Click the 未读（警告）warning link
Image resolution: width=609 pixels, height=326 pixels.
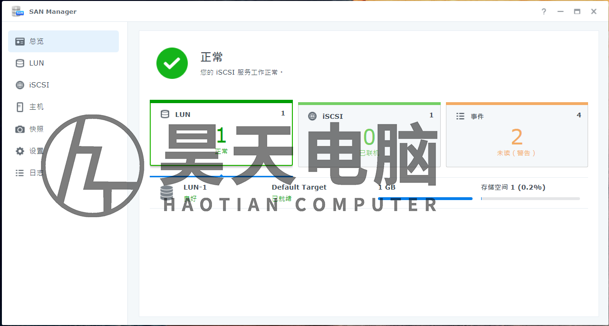pos(517,153)
